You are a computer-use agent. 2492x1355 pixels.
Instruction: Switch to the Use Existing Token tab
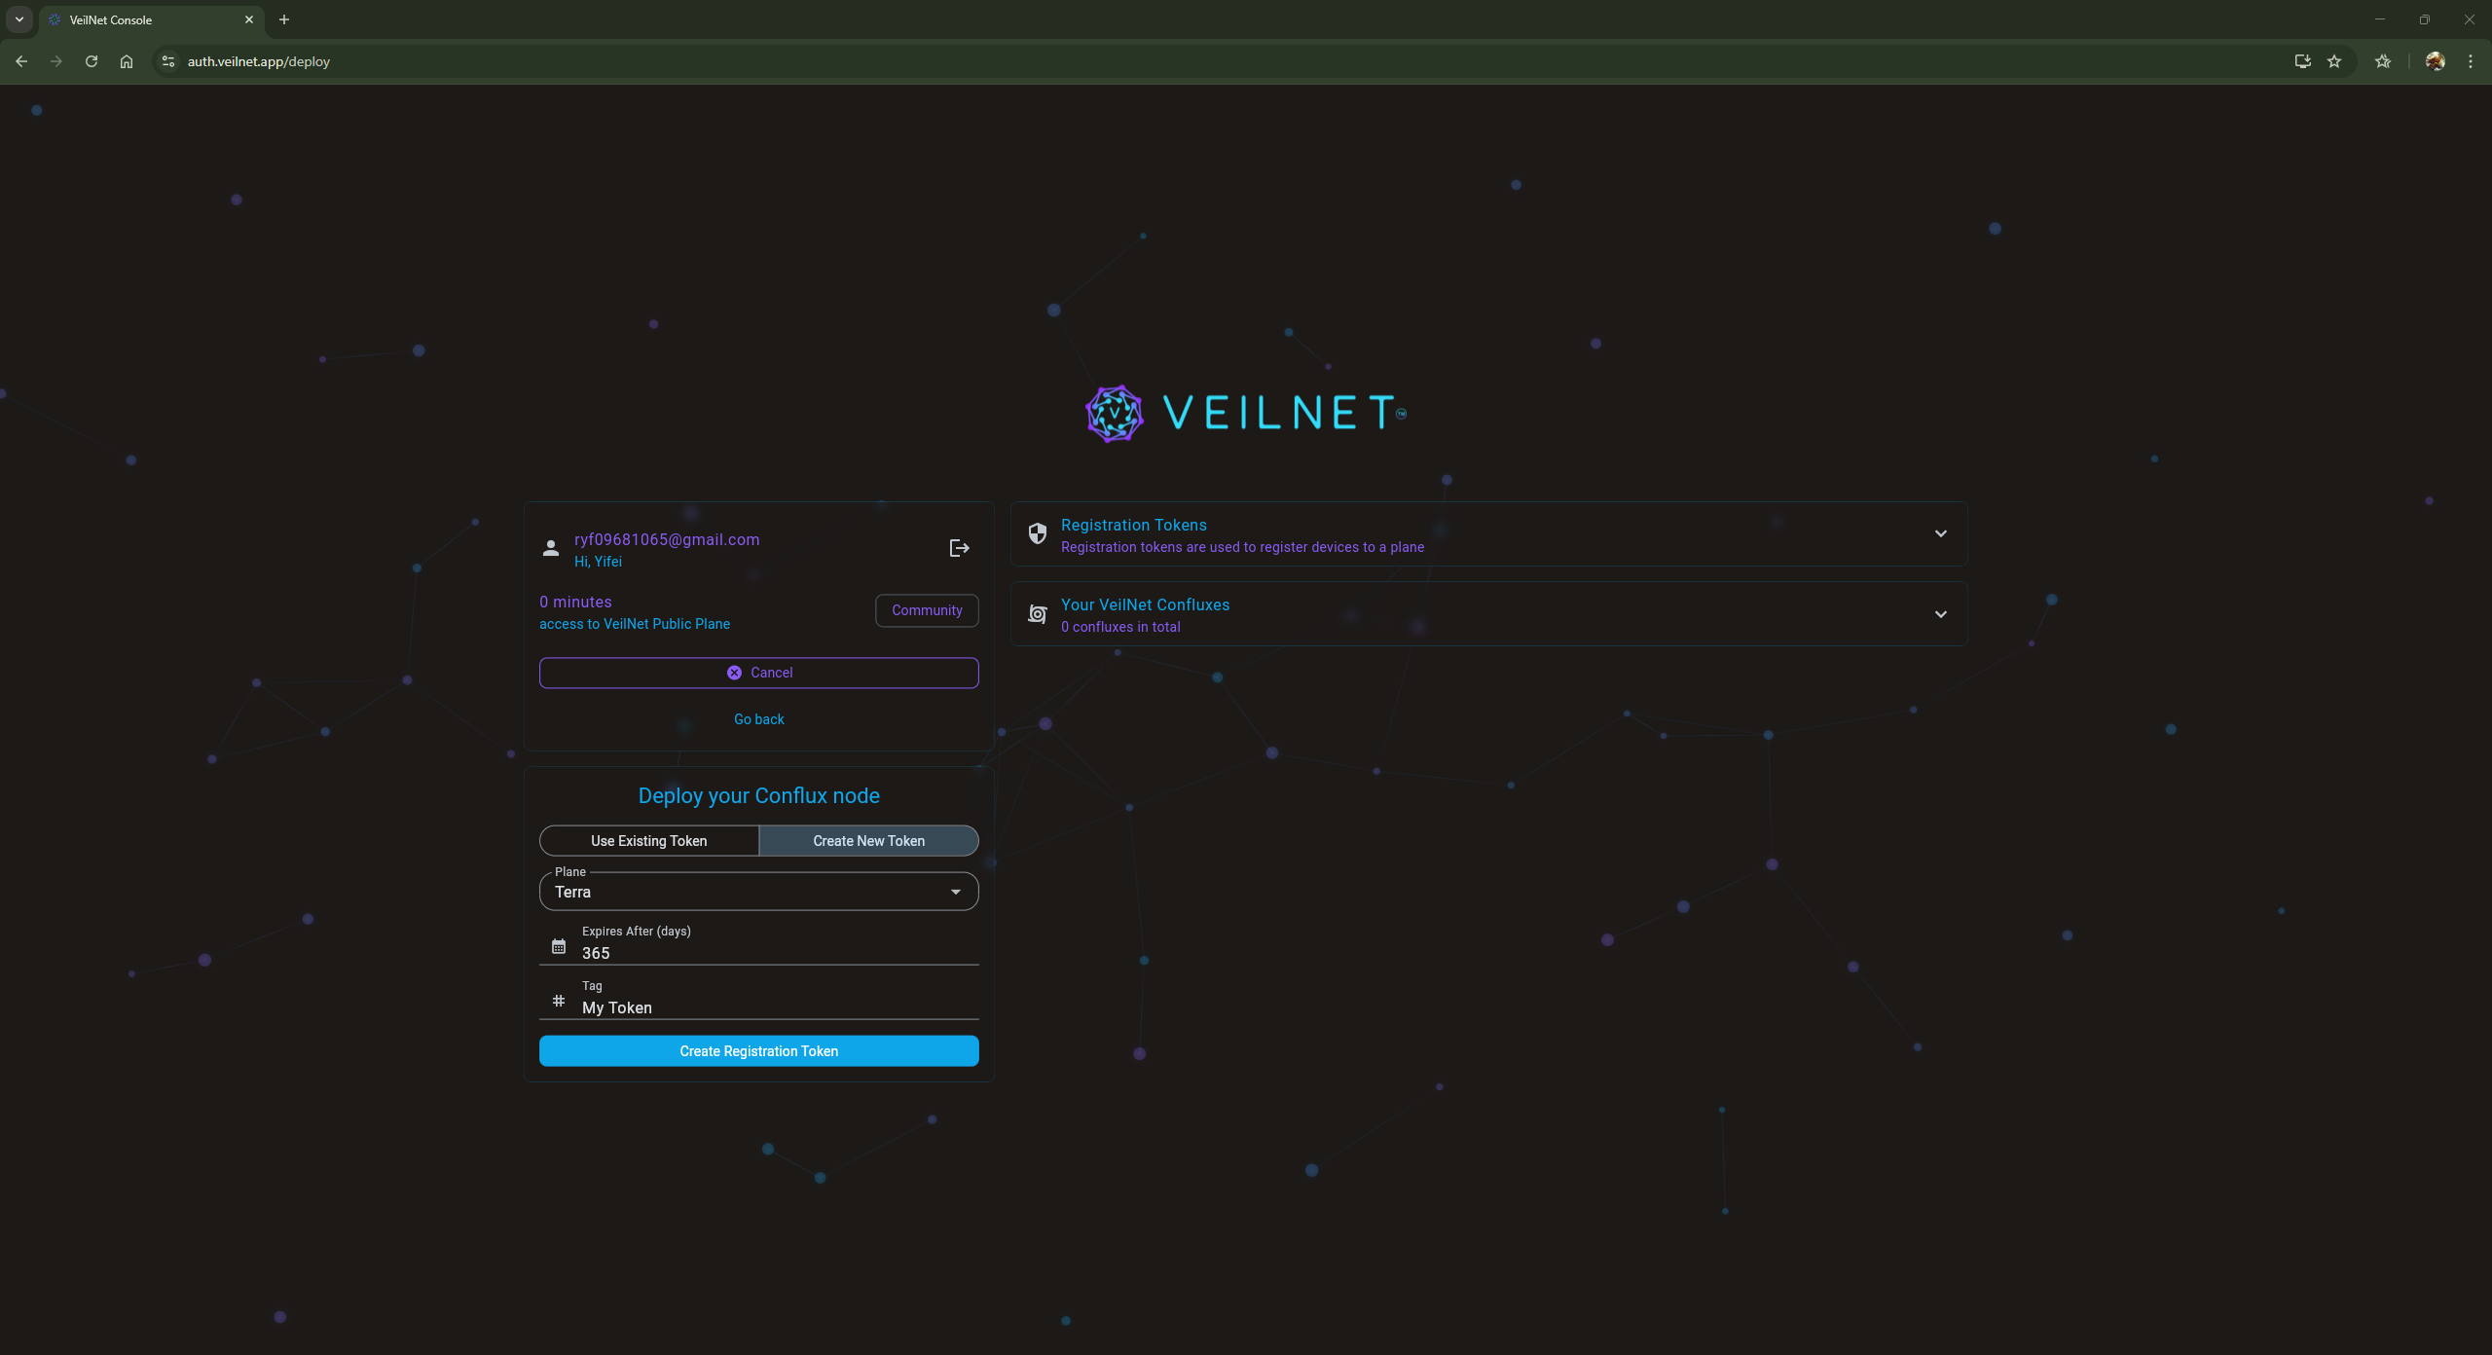648,840
